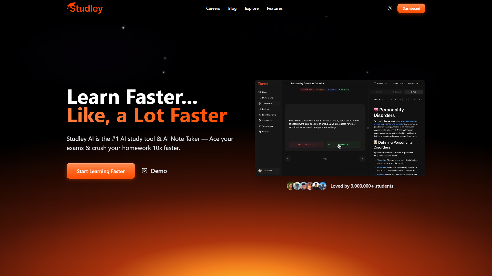This screenshot has height=276, width=492.
Task: Go to the previous flashcard arrow
Action: point(288,159)
